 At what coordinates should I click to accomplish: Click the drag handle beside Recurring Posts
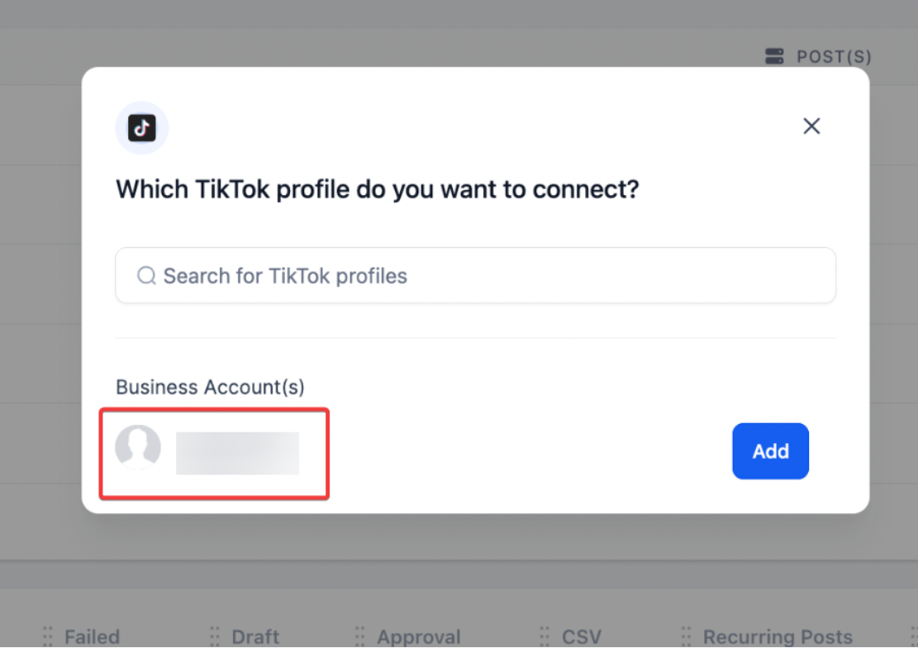tap(685, 636)
